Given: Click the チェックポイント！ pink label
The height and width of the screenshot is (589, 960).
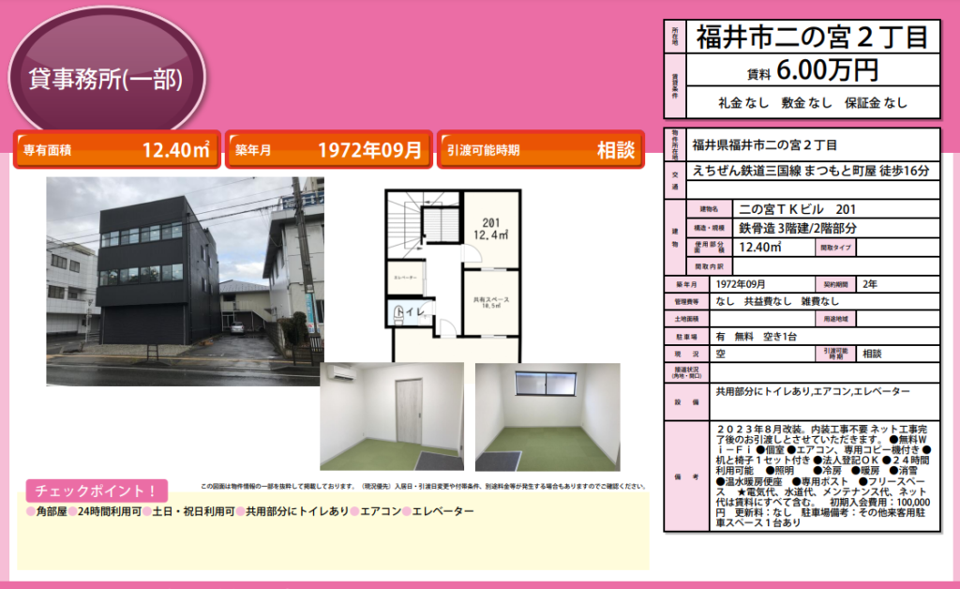Looking at the screenshot, I should (x=97, y=491).
